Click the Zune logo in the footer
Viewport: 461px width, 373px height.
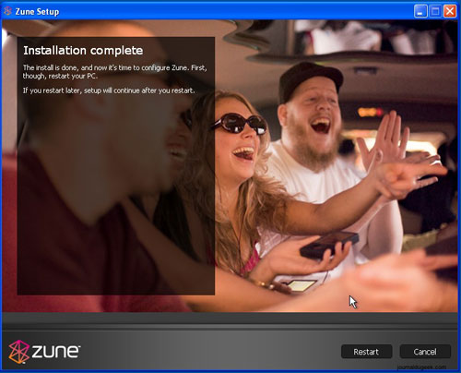tap(44, 352)
